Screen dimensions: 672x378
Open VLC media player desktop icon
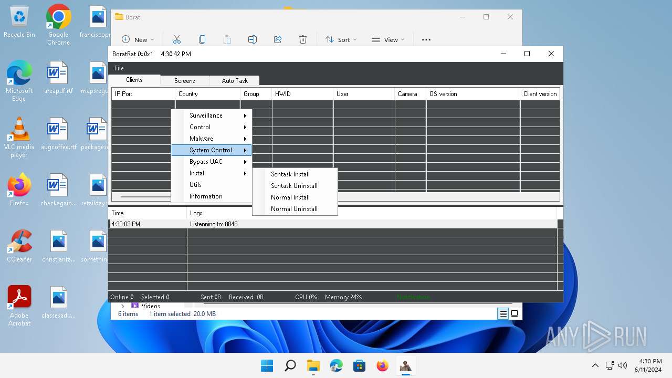coord(19,138)
